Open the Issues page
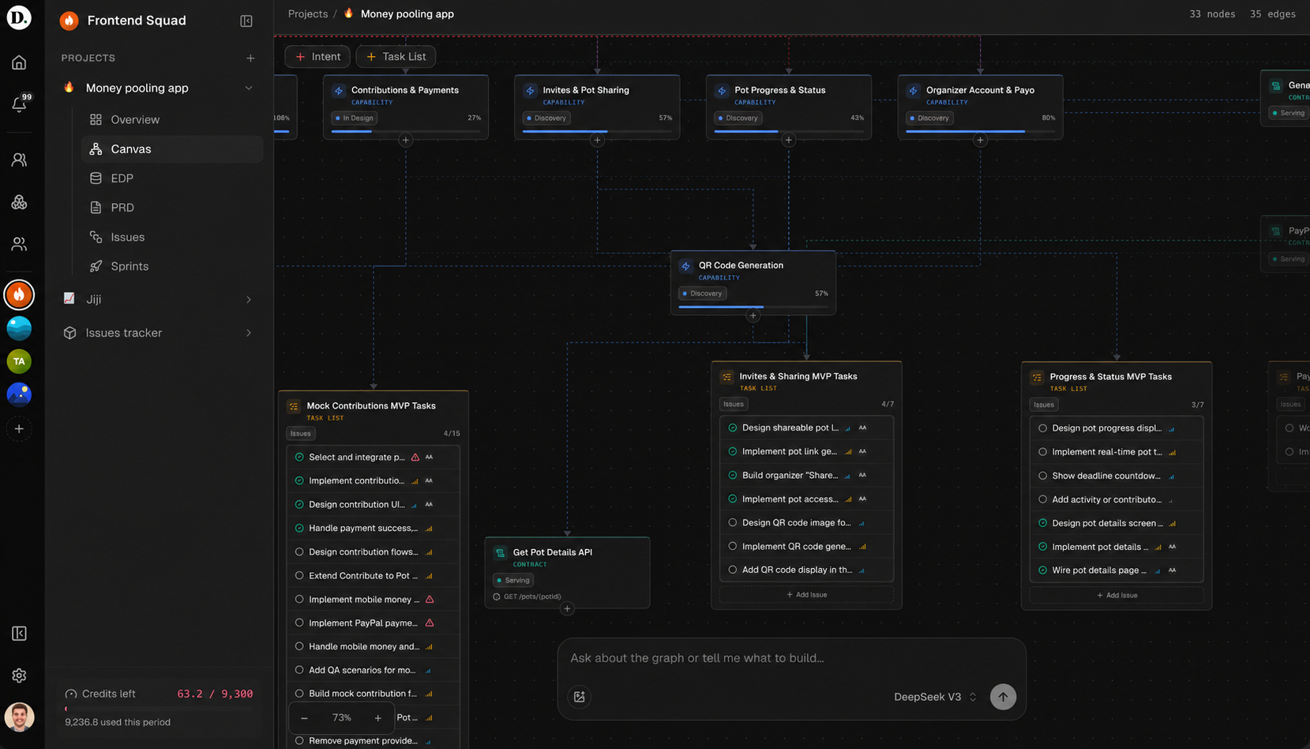The image size is (1310, 749). (x=172, y=237)
